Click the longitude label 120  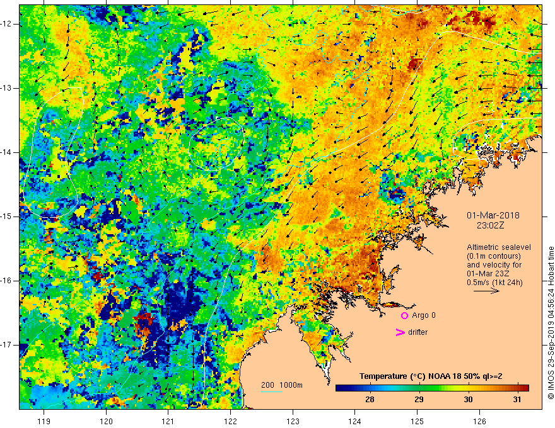pyautogui.click(x=106, y=421)
